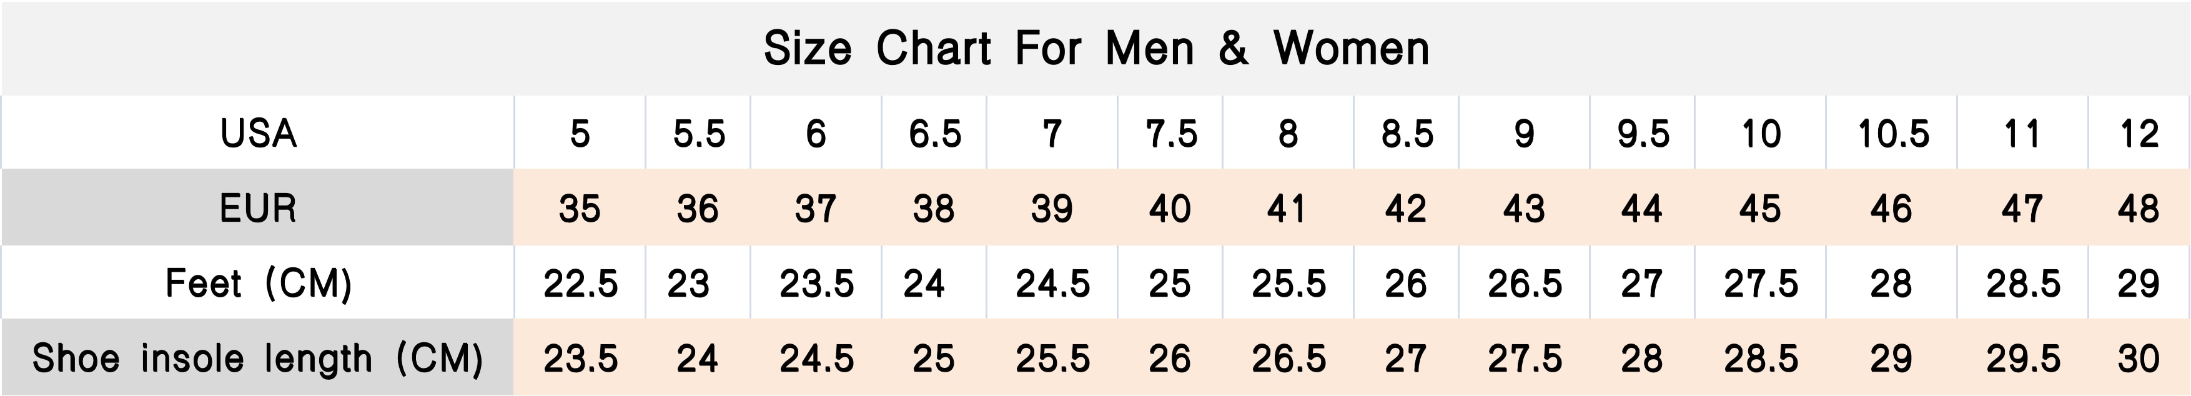The width and height of the screenshot is (2191, 396).
Task: Select feet length 22.5 cell
Action: click(x=580, y=283)
